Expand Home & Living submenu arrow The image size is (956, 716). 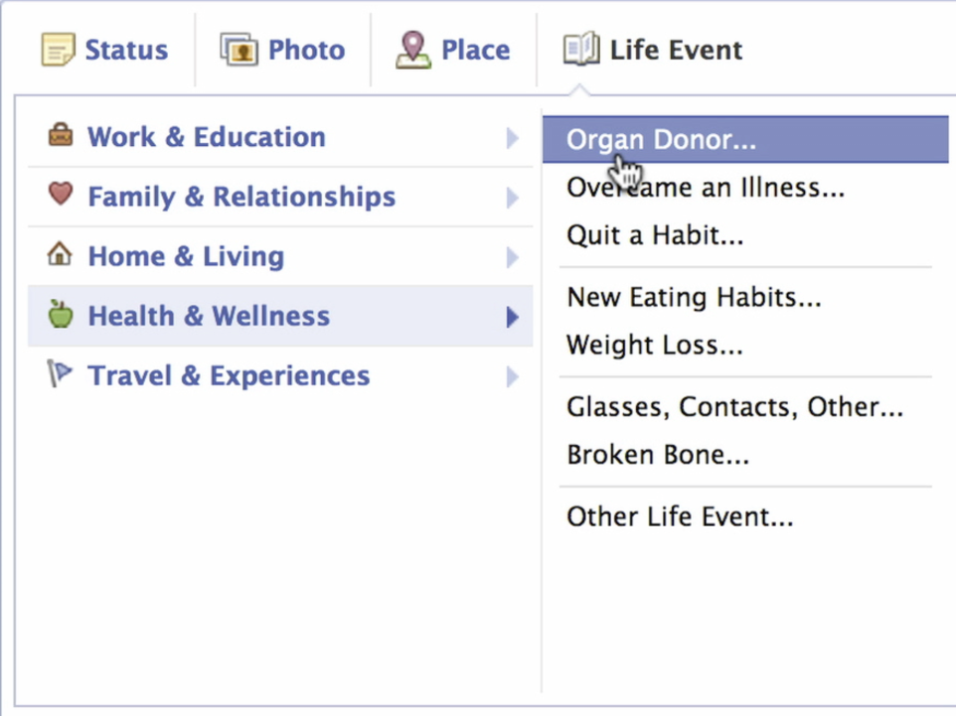coord(512,257)
